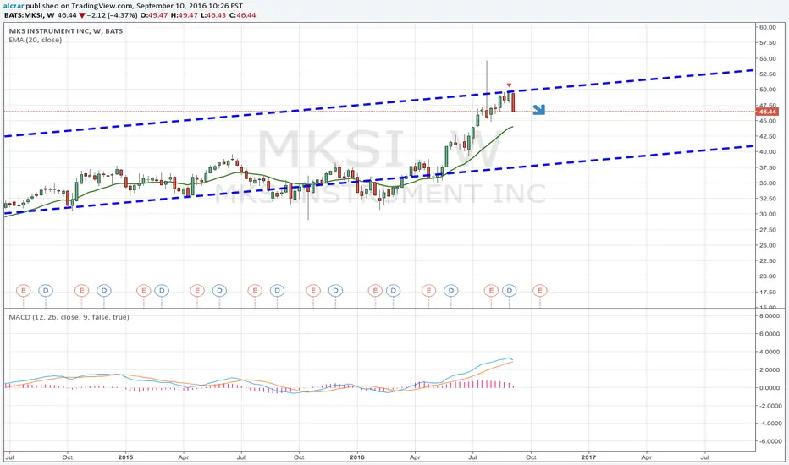Click the -6.0000 MACD axis label
This screenshot has width=789, height=465.
(x=770, y=441)
